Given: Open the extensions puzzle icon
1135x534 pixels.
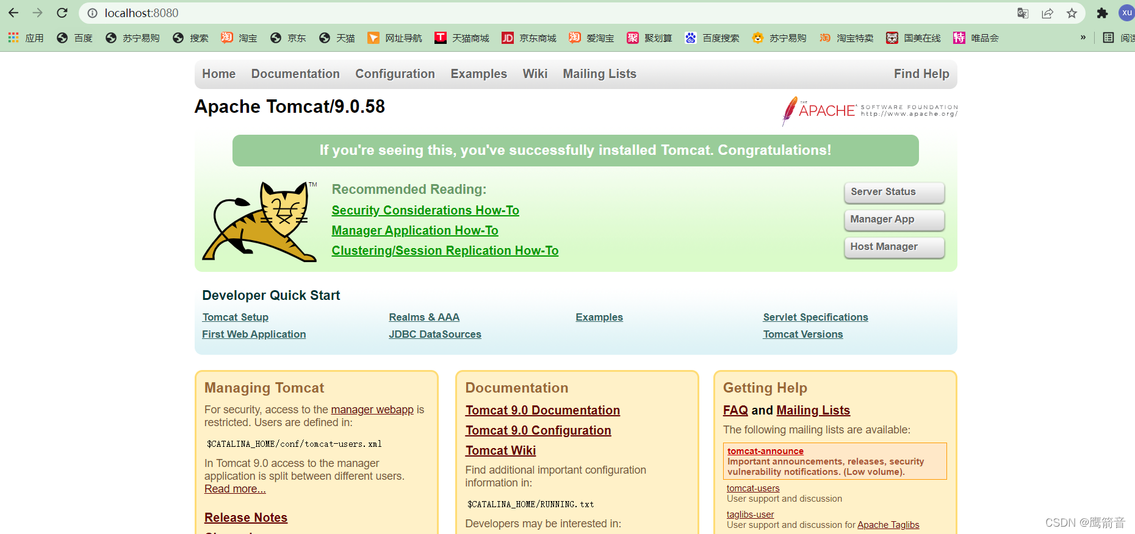Looking at the screenshot, I should [1103, 13].
